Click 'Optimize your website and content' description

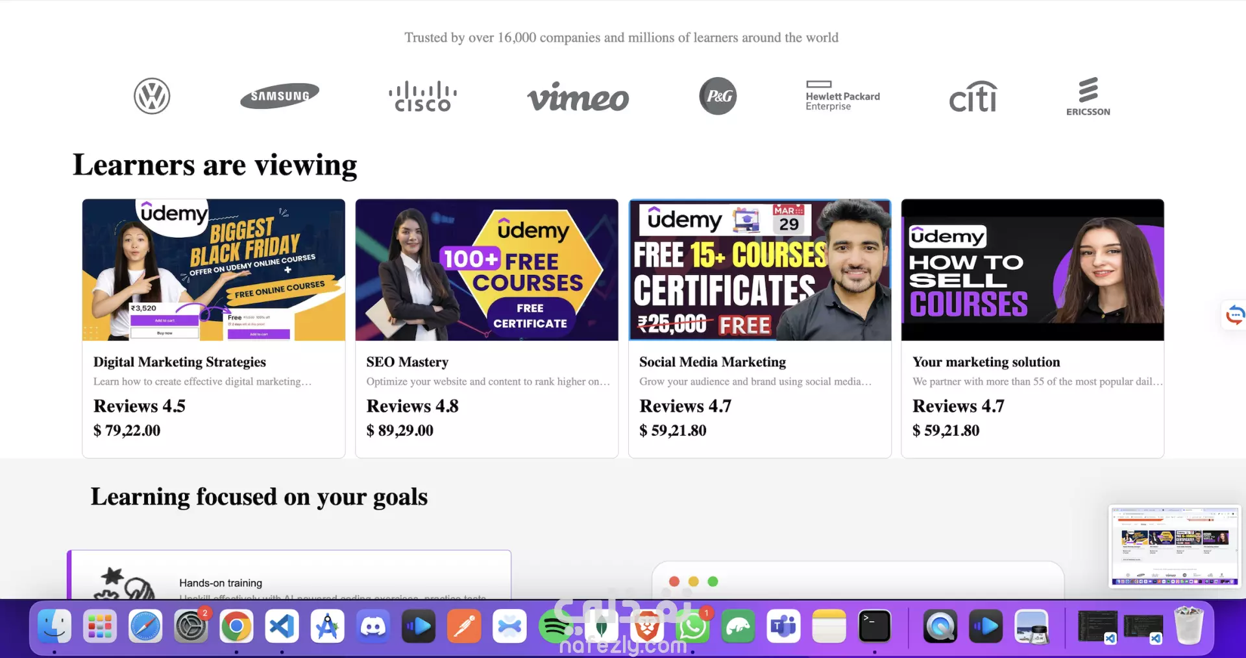pyautogui.click(x=488, y=382)
